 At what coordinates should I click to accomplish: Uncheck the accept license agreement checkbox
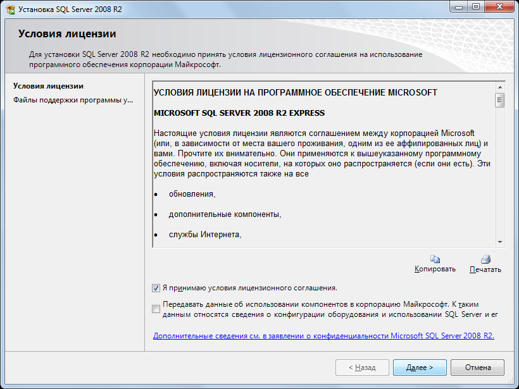[155, 288]
